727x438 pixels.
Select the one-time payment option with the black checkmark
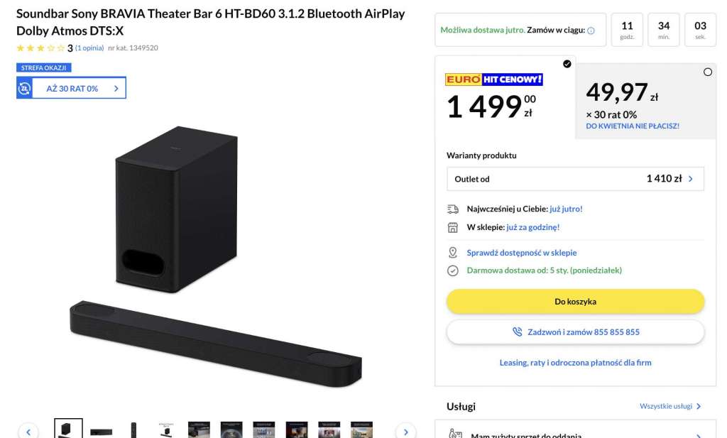566,65
